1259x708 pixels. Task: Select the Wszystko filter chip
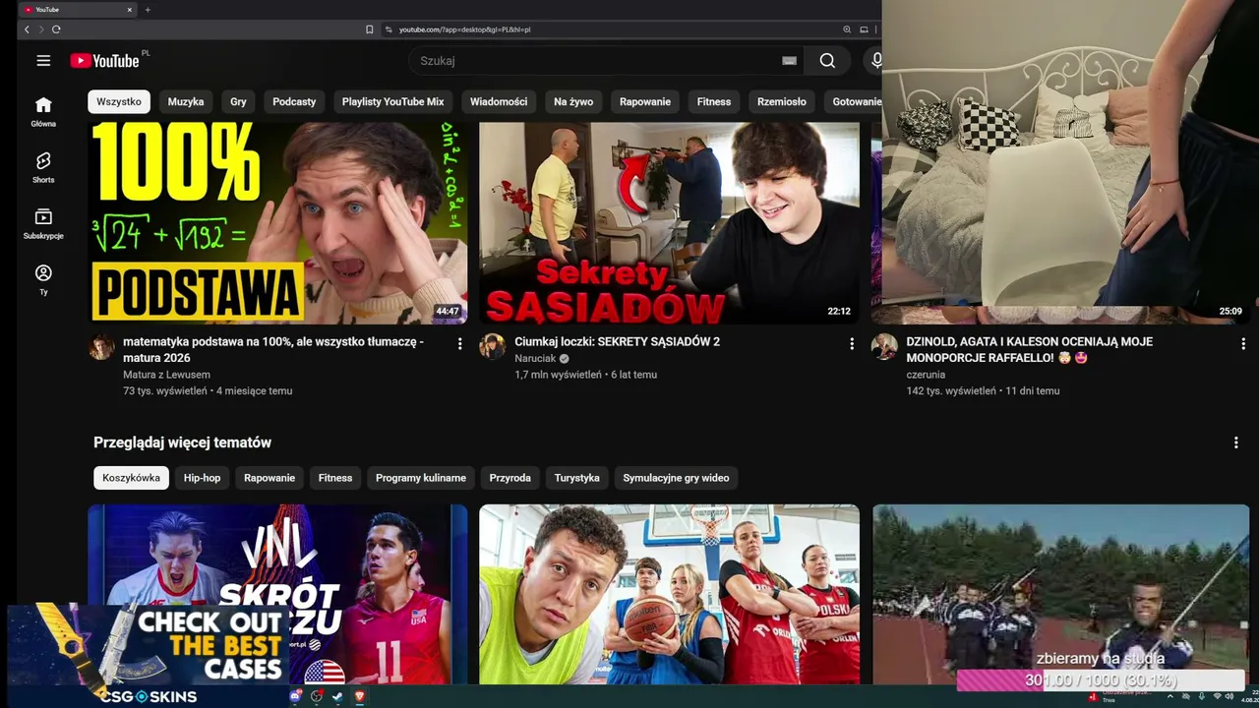pos(119,101)
